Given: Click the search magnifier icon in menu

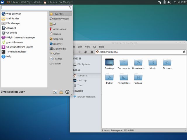Looking at the screenshot, I should coord(70,8).
